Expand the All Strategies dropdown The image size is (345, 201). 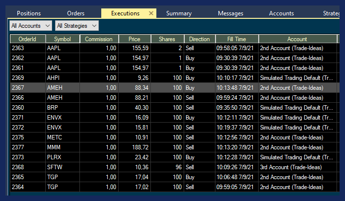pyautogui.click(x=77, y=25)
